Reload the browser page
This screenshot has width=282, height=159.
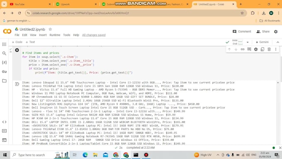(19, 13)
